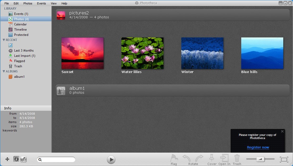Viewport: 293px width, 166px height.
Task: Rotate the photo counterclockwise
Action: click(187, 158)
